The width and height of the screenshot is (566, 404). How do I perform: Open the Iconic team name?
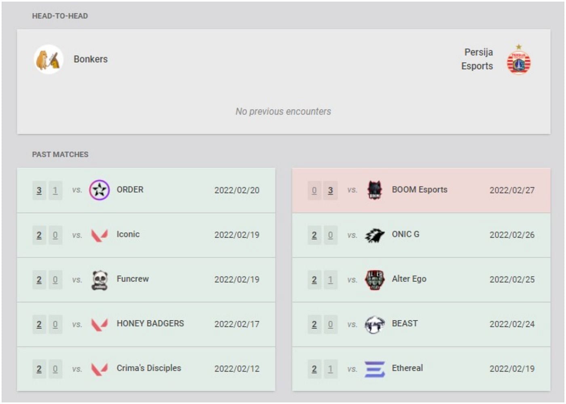pyautogui.click(x=128, y=234)
